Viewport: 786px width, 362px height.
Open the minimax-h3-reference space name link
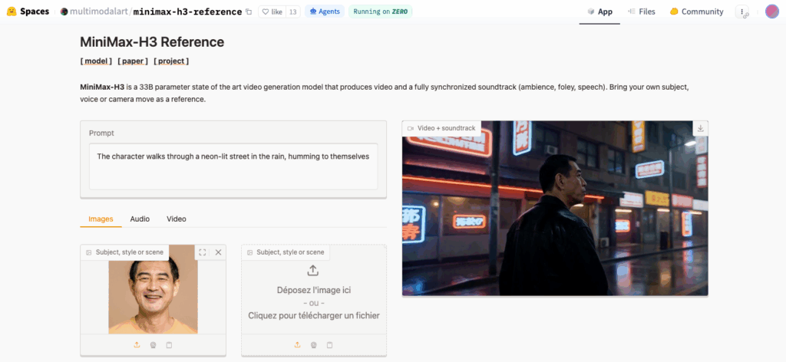187,12
